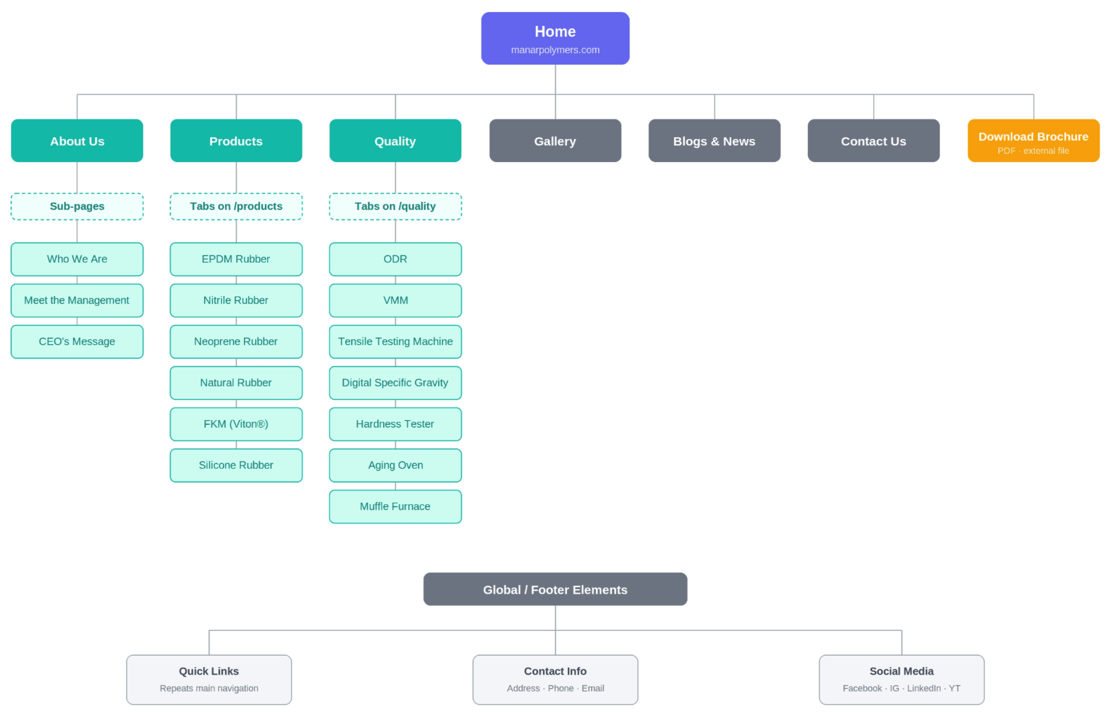Select the Aging Oven node
The image size is (1109, 718).
pos(395,466)
